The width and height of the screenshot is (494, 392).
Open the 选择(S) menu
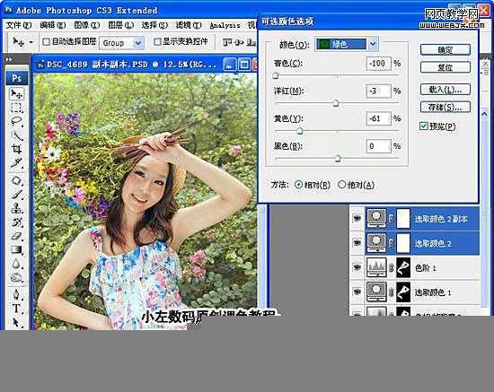[154, 25]
